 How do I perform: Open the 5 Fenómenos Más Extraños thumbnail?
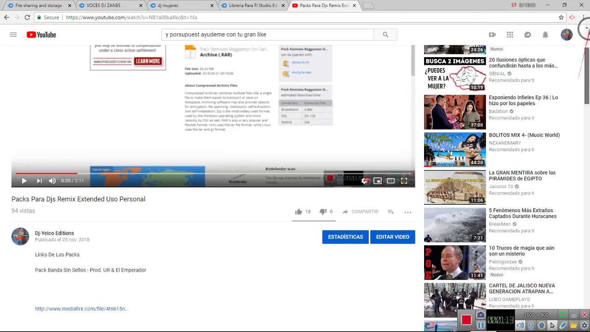(455, 225)
